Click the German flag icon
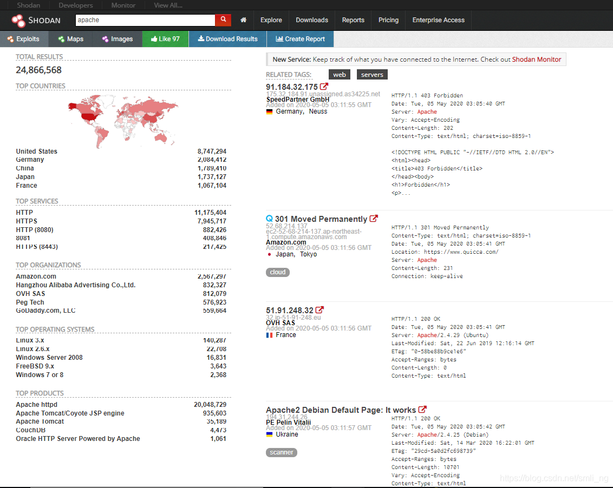The width and height of the screenshot is (613, 488). (269, 111)
